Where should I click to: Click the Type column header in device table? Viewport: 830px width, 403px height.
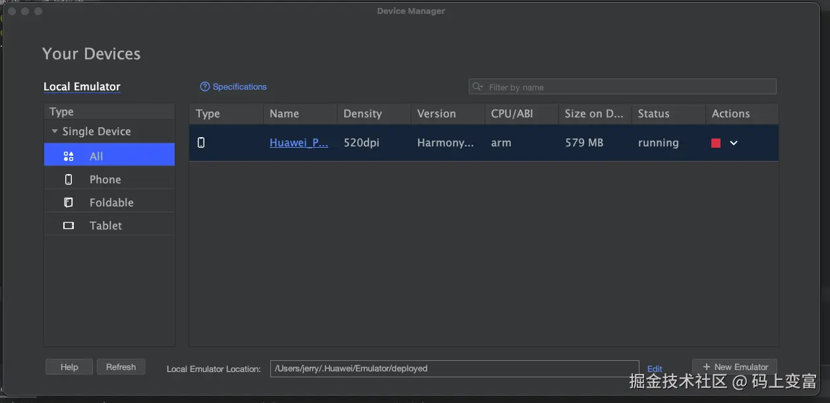226,113
